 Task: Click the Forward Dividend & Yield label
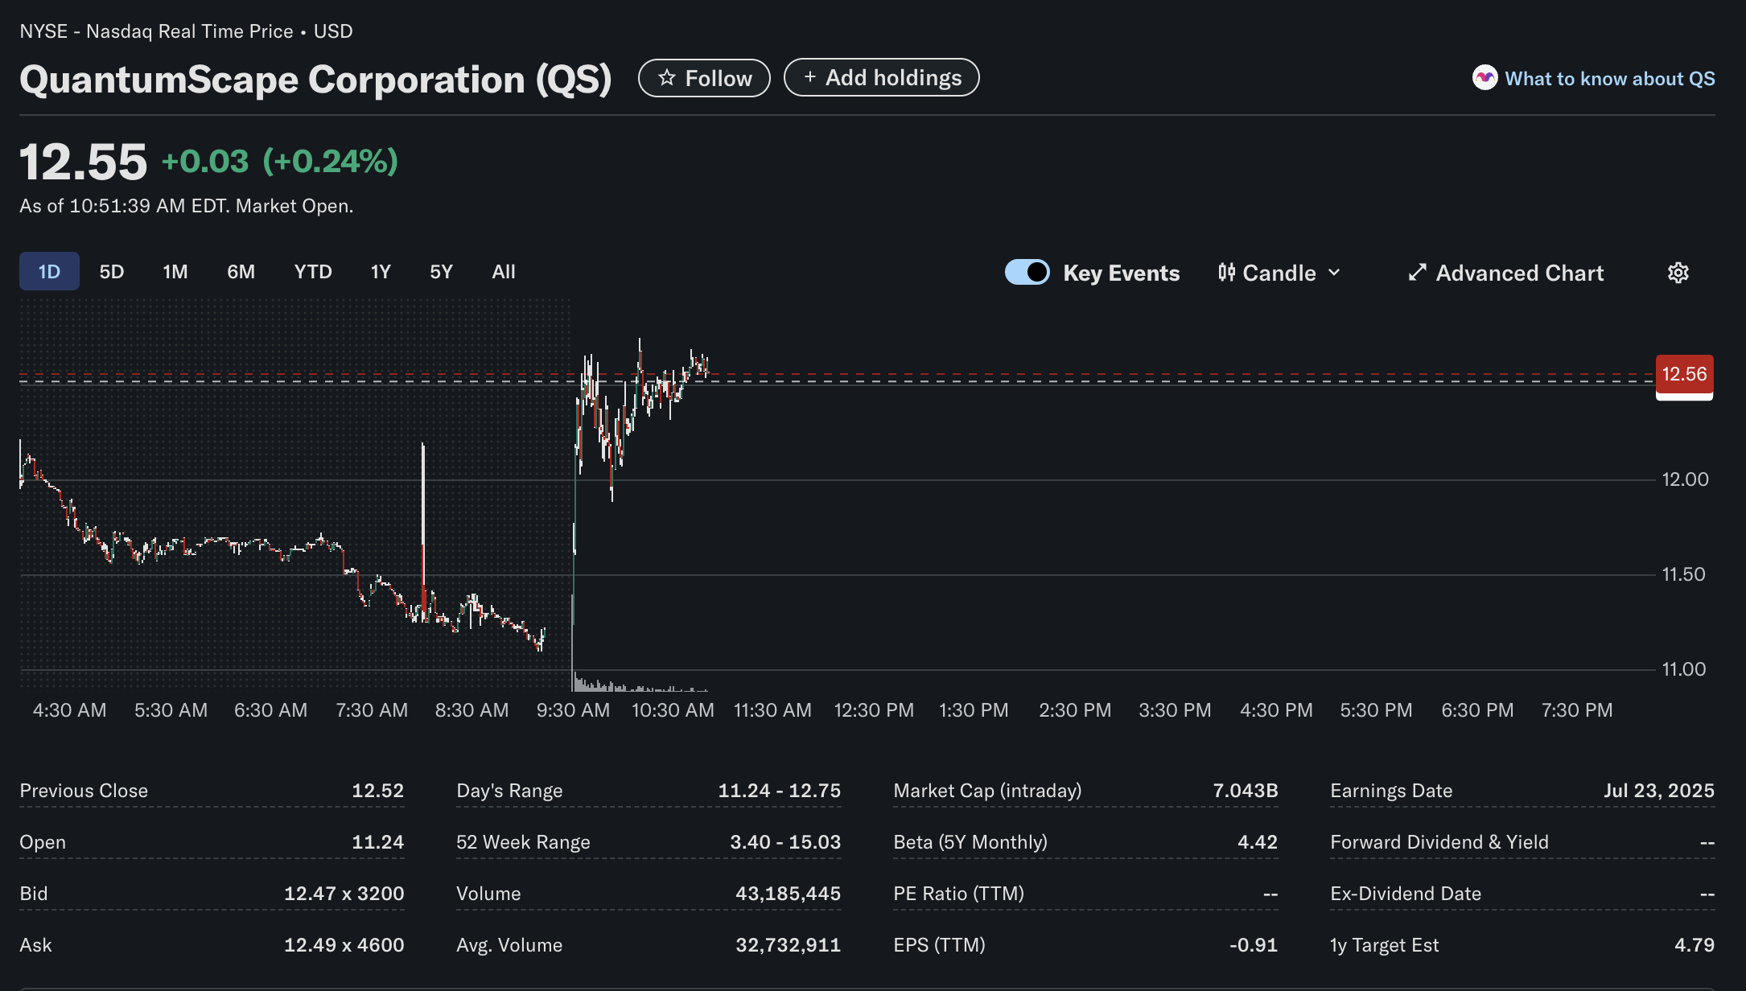point(1439,842)
